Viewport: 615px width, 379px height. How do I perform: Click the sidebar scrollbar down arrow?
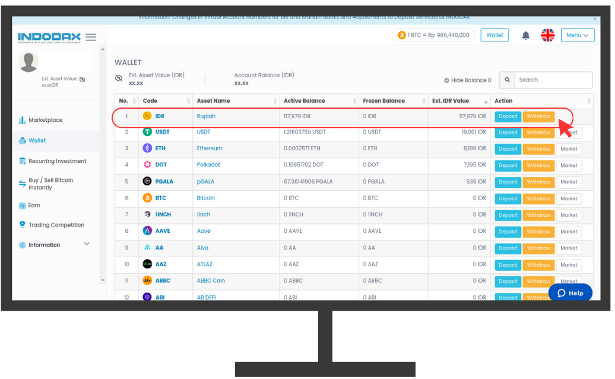(x=103, y=280)
